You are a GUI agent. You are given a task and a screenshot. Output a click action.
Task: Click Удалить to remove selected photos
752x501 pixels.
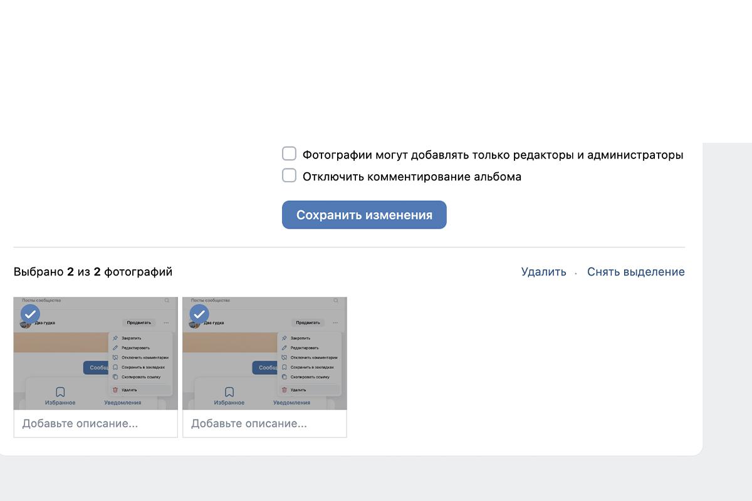(542, 272)
